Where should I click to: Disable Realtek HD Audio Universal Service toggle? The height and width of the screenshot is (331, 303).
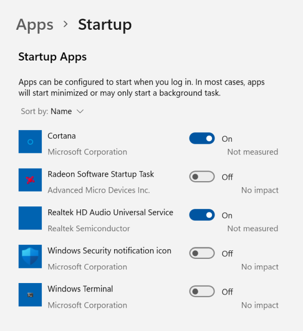tap(202, 215)
